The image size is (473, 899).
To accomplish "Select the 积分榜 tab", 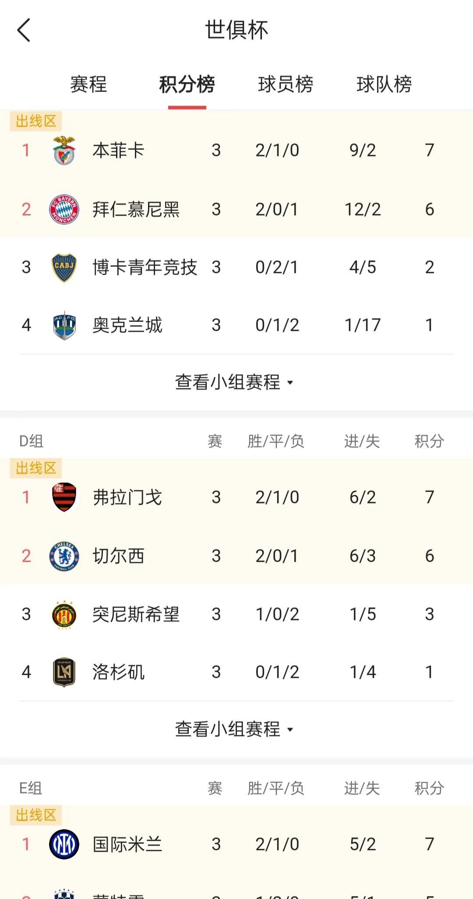I will [x=187, y=84].
